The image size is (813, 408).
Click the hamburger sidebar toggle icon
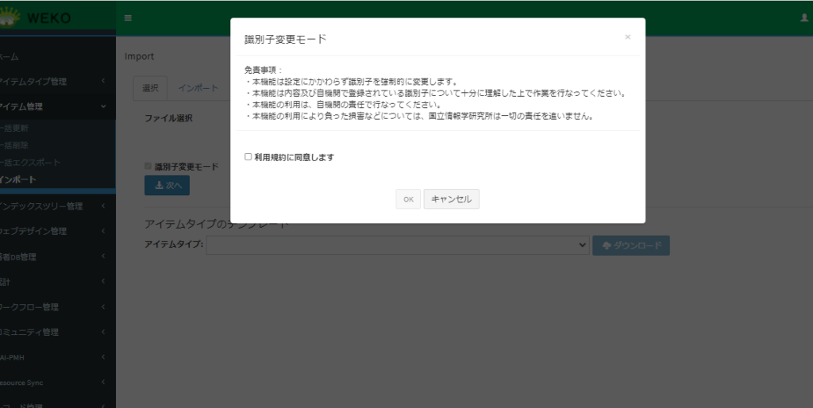128,17
